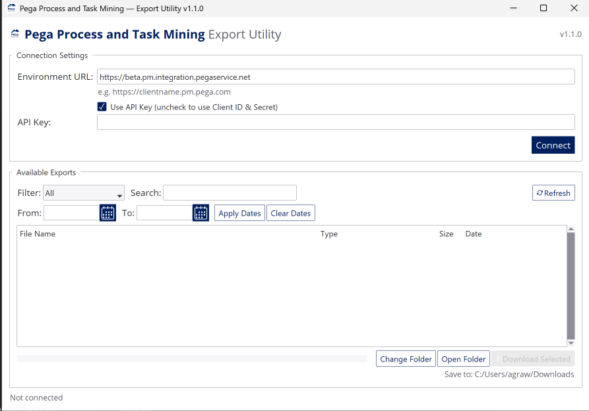The image size is (589, 411).
Task: Click Change Folder
Action: coord(406,359)
